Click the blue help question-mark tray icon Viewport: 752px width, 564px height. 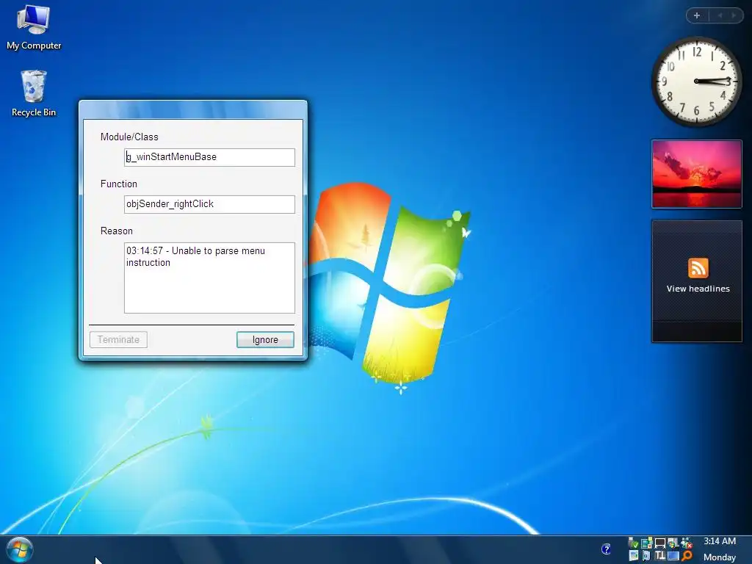[x=606, y=549]
